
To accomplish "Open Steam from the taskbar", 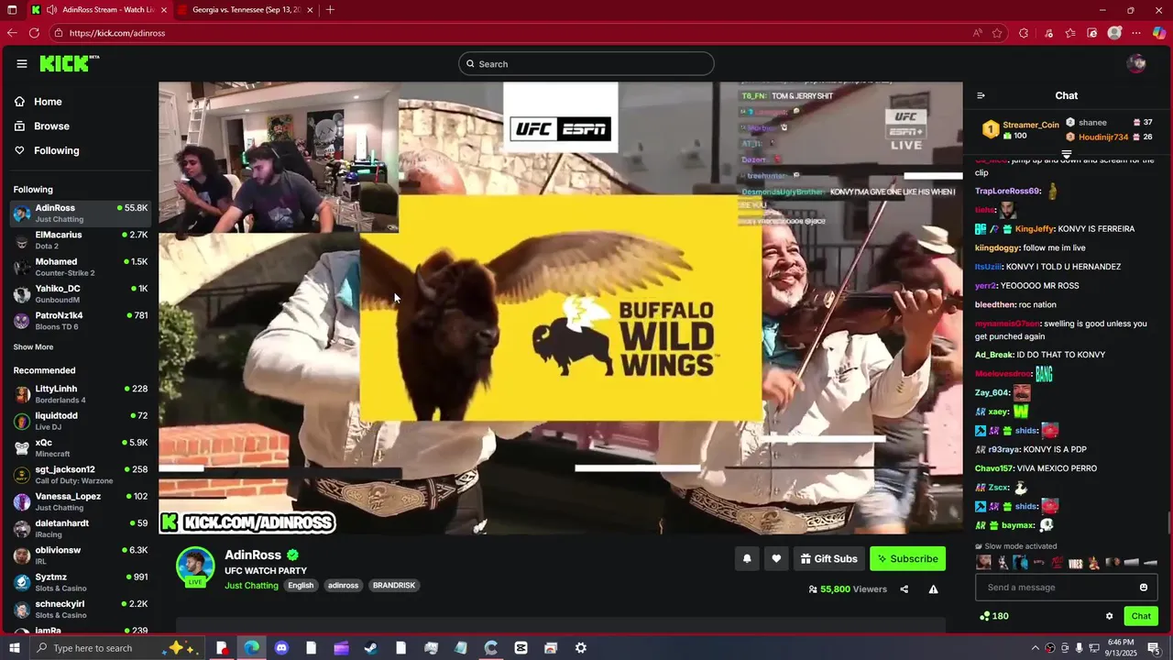I will (x=371, y=648).
